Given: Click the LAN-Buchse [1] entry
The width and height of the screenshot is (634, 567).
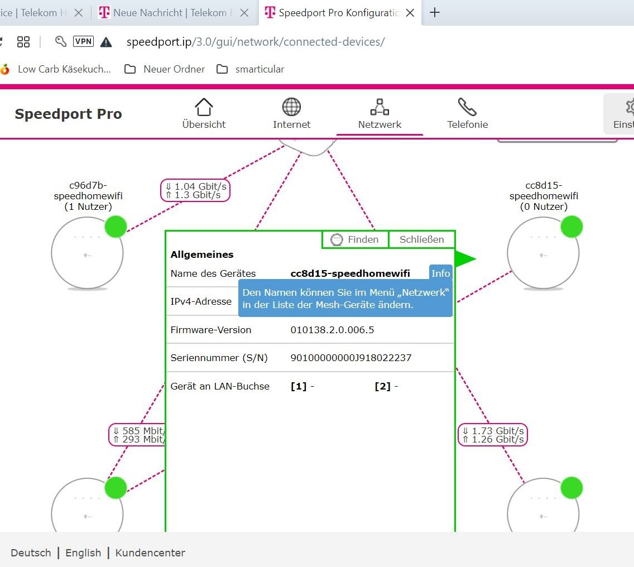Looking at the screenshot, I should (x=302, y=386).
